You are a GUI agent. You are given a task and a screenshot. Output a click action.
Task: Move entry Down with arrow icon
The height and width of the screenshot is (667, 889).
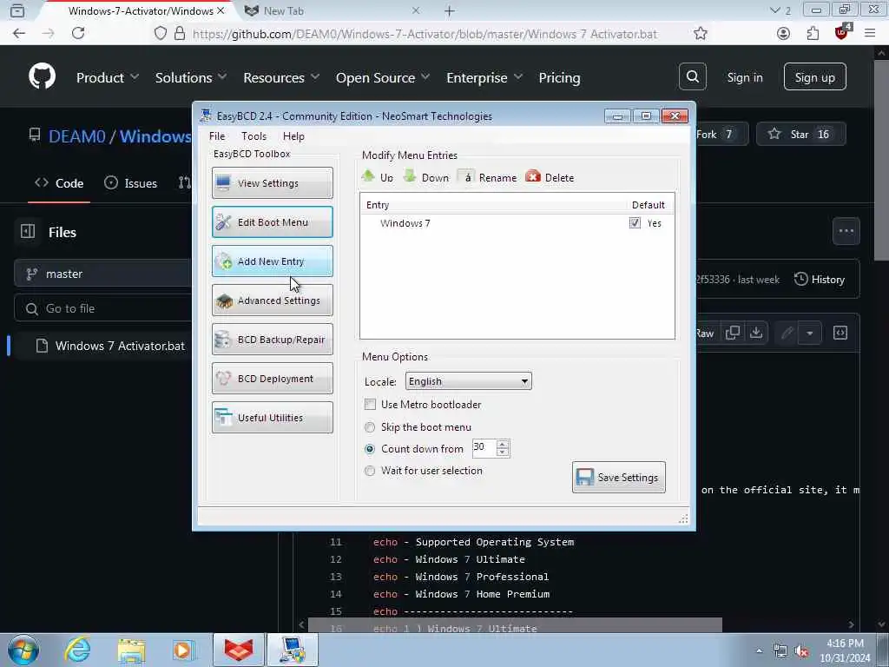click(426, 177)
